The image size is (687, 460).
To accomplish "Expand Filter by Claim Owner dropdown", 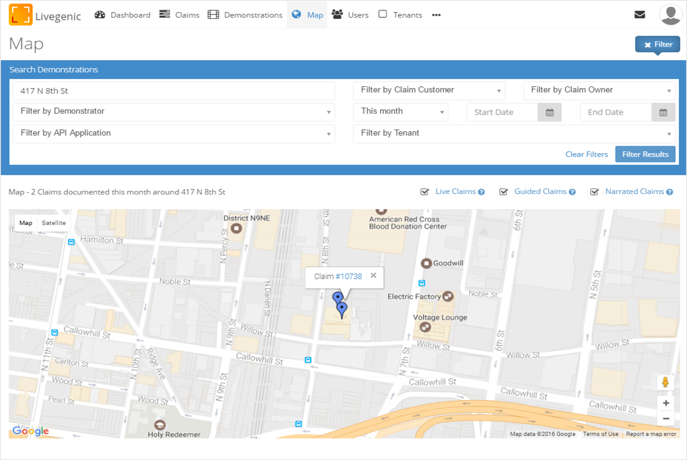I will (x=599, y=90).
